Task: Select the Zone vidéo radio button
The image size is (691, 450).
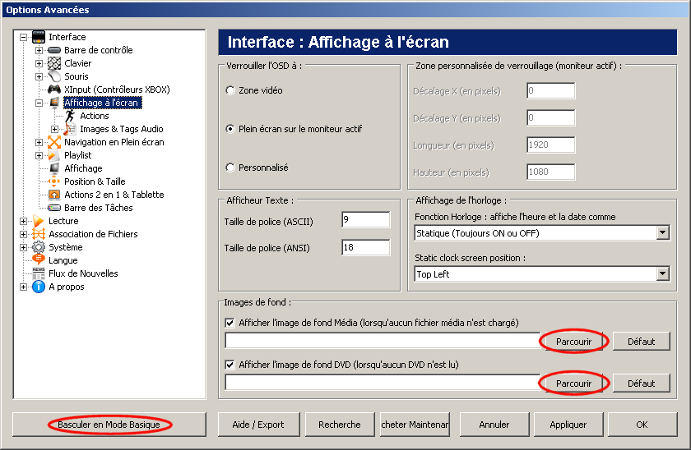Action: pyautogui.click(x=230, y=90)
